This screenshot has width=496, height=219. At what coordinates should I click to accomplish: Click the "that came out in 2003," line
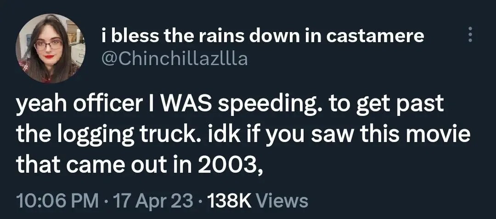tap(140, 164)
